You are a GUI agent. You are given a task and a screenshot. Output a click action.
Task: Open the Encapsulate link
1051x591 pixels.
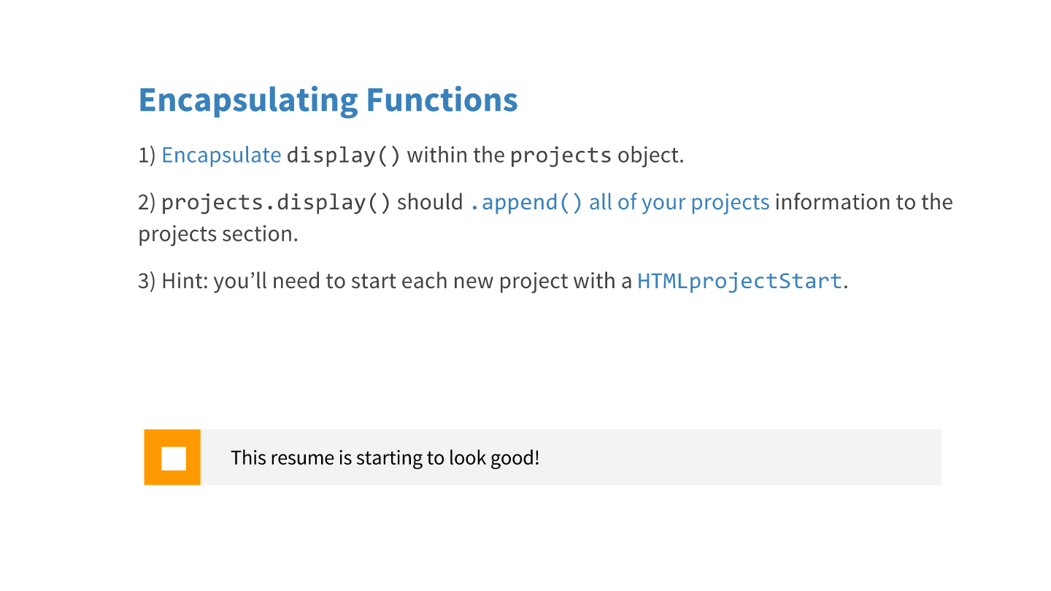(x=221, y=155)
